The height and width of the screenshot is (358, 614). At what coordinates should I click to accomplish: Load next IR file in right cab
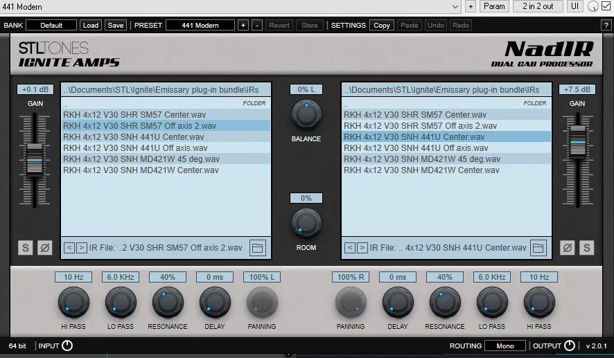(362, 248)
